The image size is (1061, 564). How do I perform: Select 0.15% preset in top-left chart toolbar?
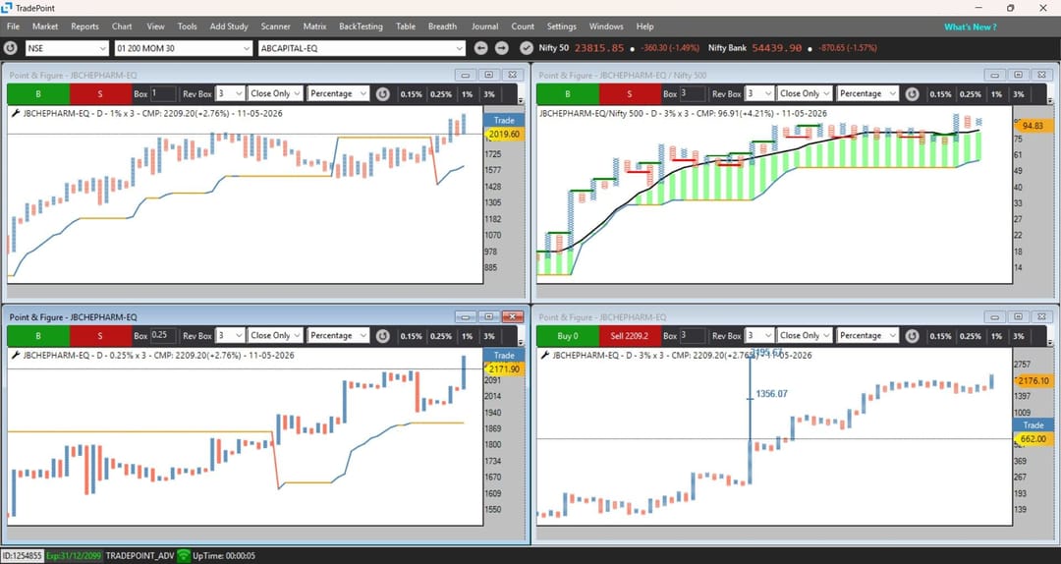[411, 94]
